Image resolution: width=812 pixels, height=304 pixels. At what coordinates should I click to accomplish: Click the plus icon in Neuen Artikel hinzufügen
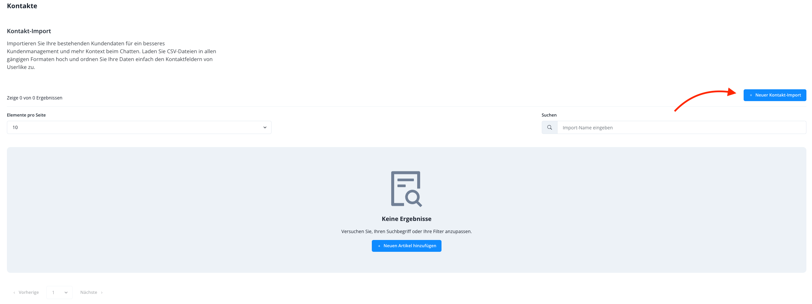[x=379, y=246]
